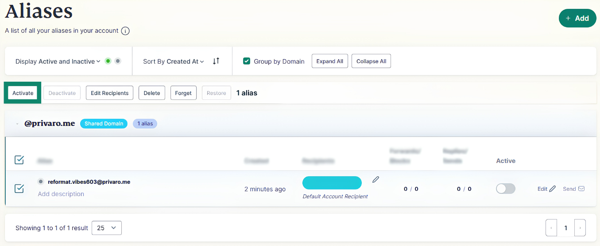Click the Add button
Viewport: 600px width, 246px height.
(577, 18)
